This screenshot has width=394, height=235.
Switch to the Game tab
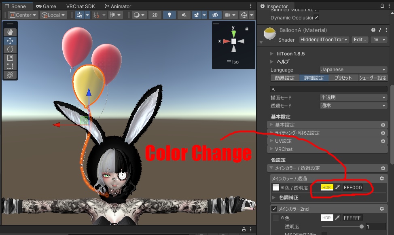pos(46,6)
